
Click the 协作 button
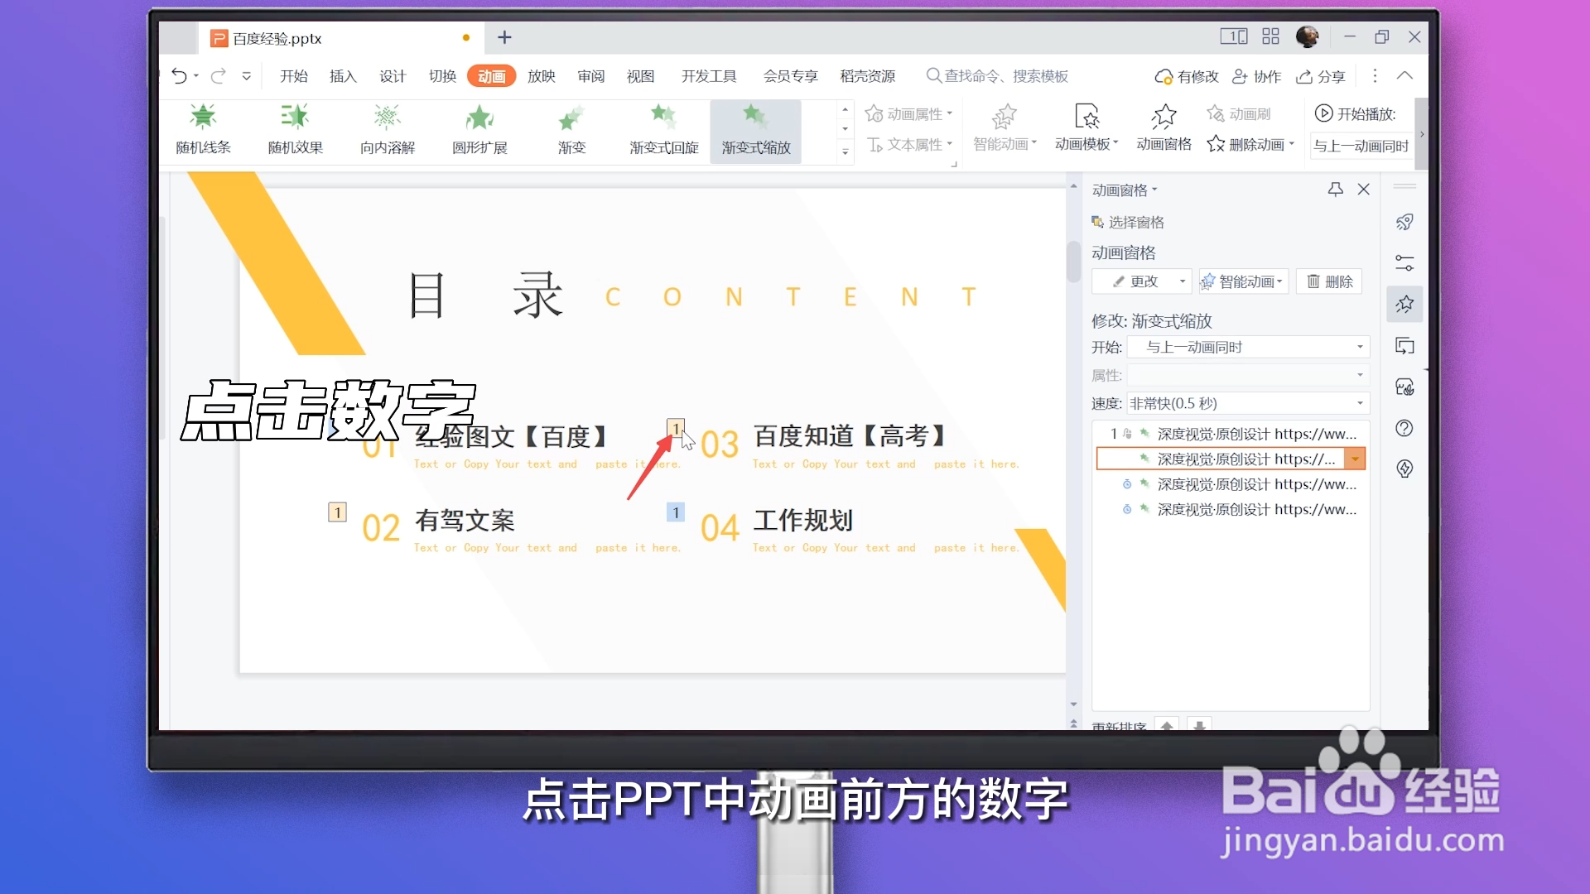click(1256, 76)
